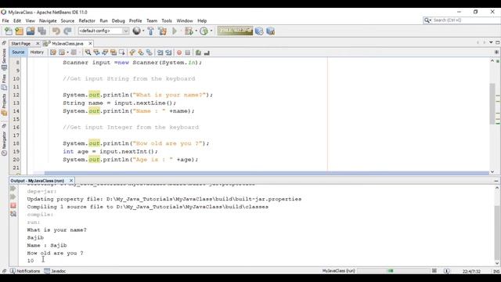Click the Re-run green arrows icon in Output
Screen dimensions: 501x282
[13, 189]
